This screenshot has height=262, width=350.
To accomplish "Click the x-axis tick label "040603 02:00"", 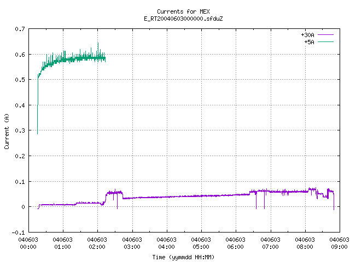I will (97, 243).
